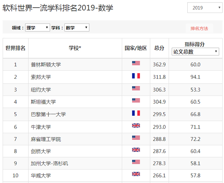Click UK flag in 华威大学 row
This screenshot has height=183, width=224.
click(x=136, y=174)
